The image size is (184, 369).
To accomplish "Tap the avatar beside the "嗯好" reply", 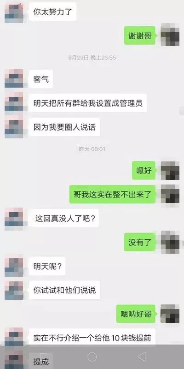I will [x=170, y=171].
